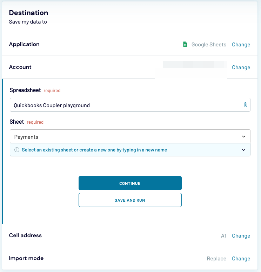
Task: Click the paperclip icon in Spreadsheet field
Action: coord(246,105)
